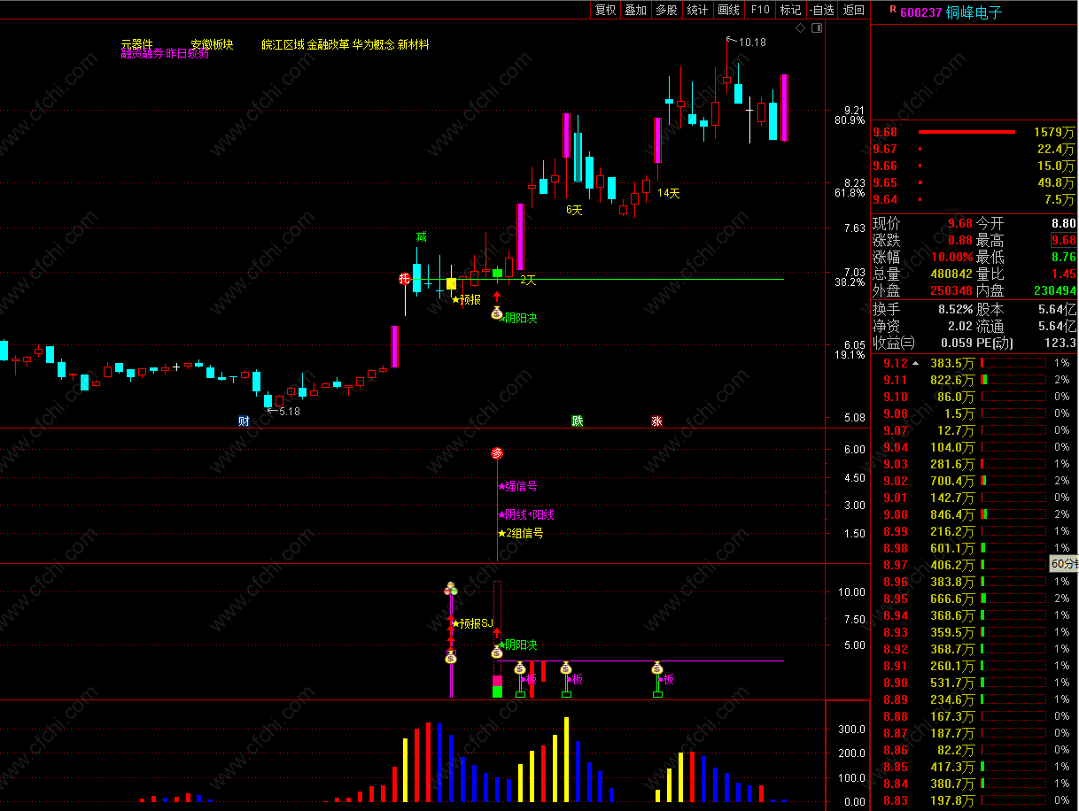
Task: Click the 阴阳决 label in the main chart
Action: [519, 318]
